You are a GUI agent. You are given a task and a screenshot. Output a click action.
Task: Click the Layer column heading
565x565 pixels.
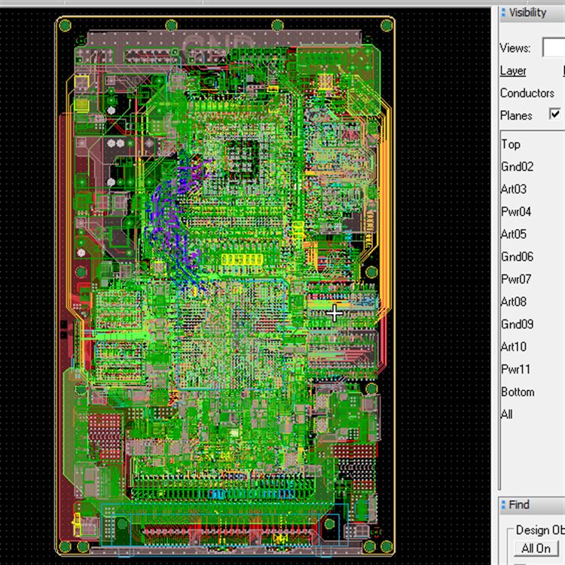(x=513, y=71)
